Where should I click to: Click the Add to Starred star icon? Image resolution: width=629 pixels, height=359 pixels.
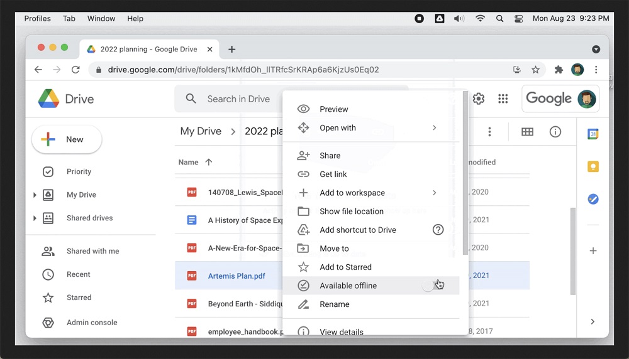[303, 267]
